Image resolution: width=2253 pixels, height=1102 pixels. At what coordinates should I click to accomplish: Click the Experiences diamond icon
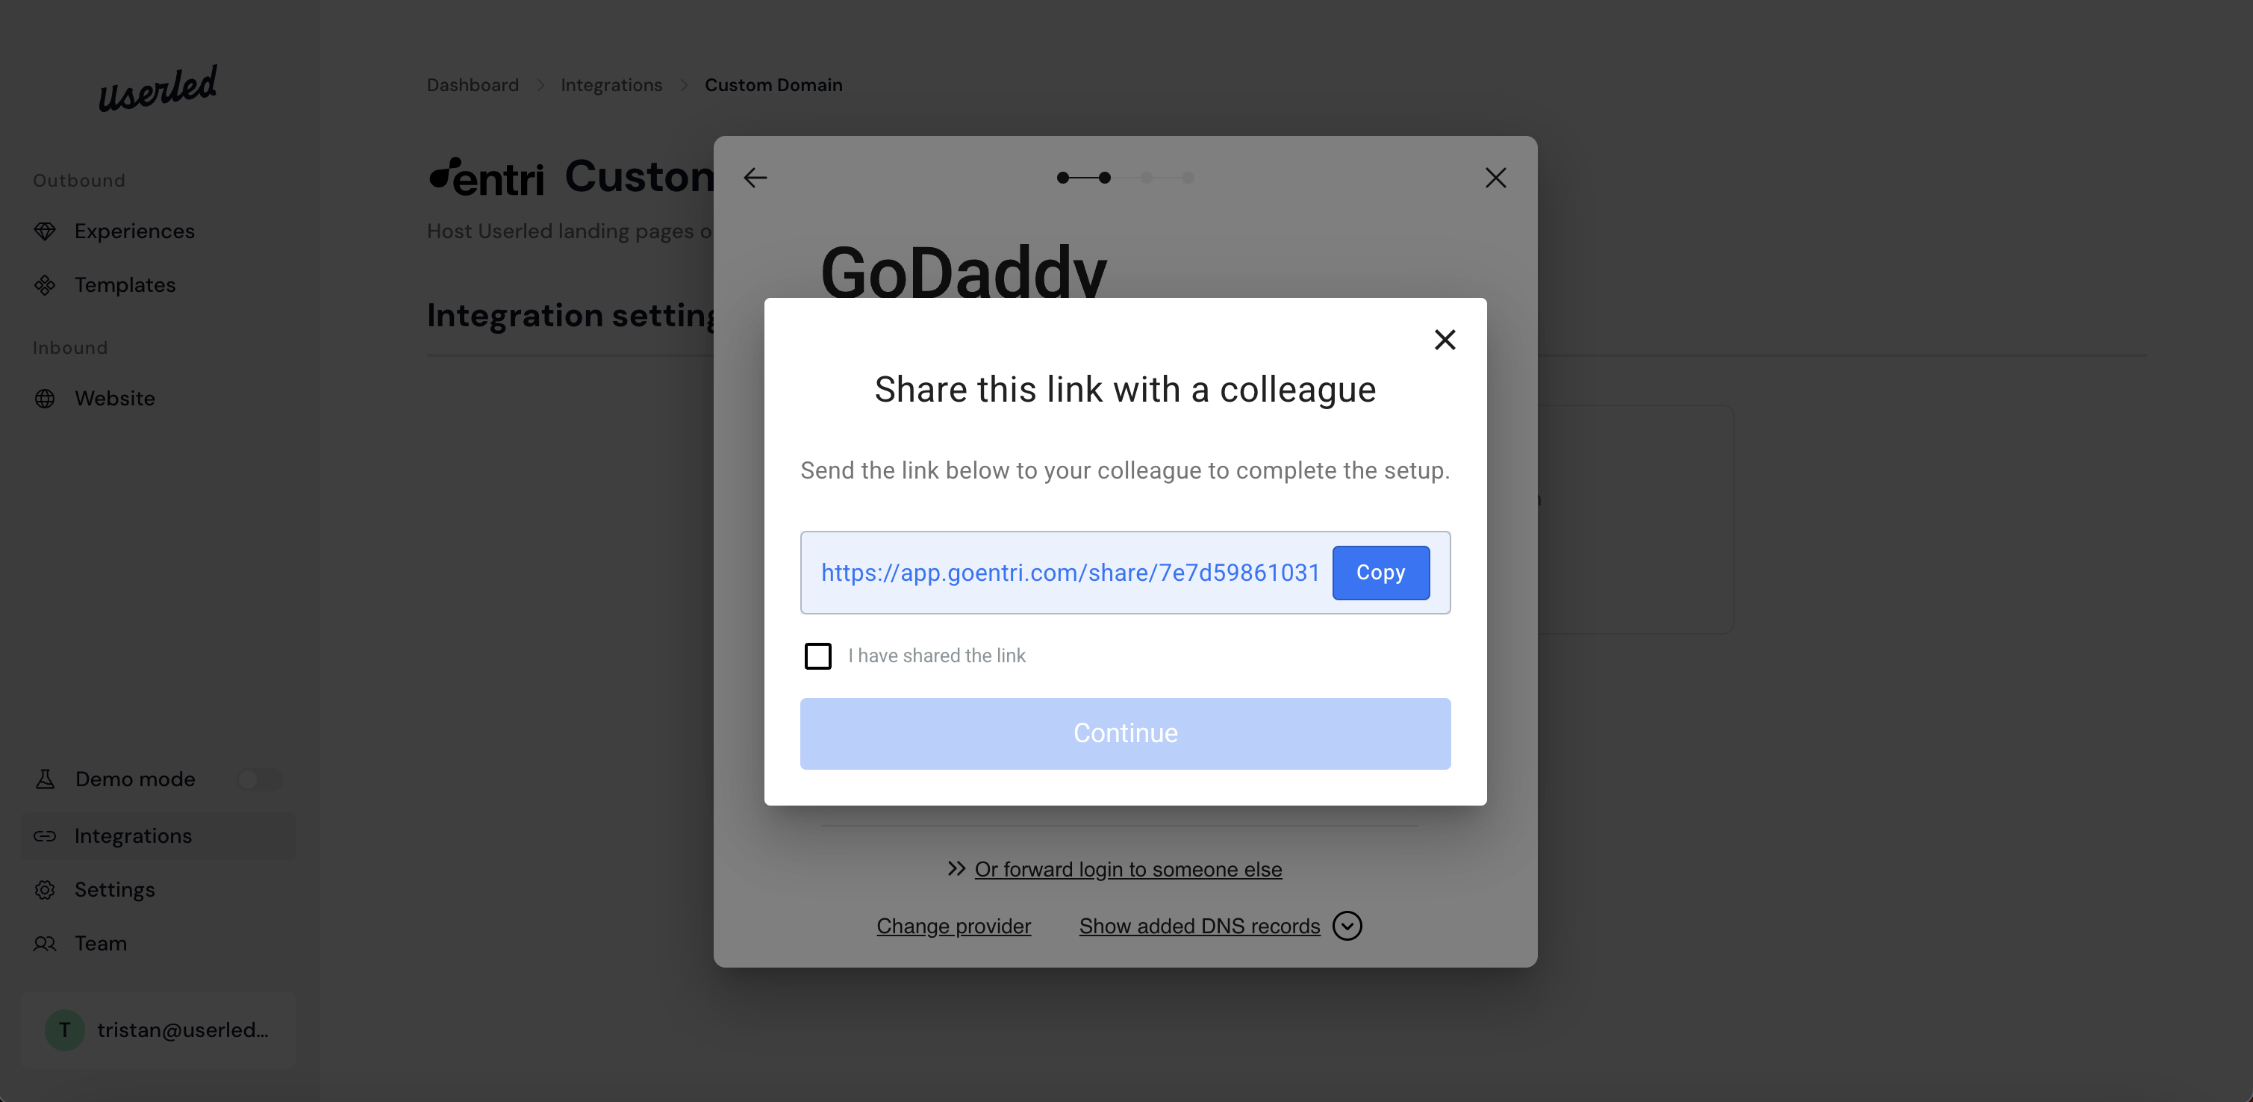[45, 231]
